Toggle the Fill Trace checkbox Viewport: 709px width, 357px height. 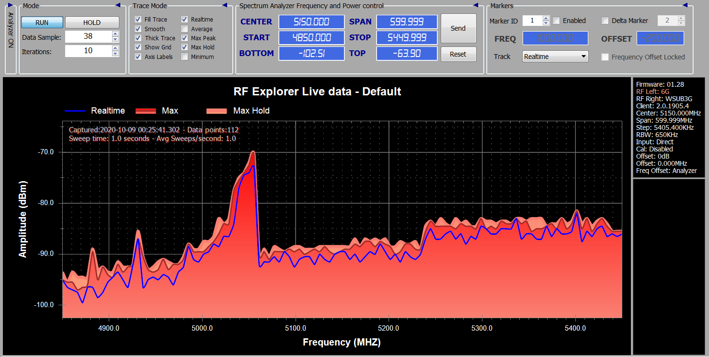138,20
